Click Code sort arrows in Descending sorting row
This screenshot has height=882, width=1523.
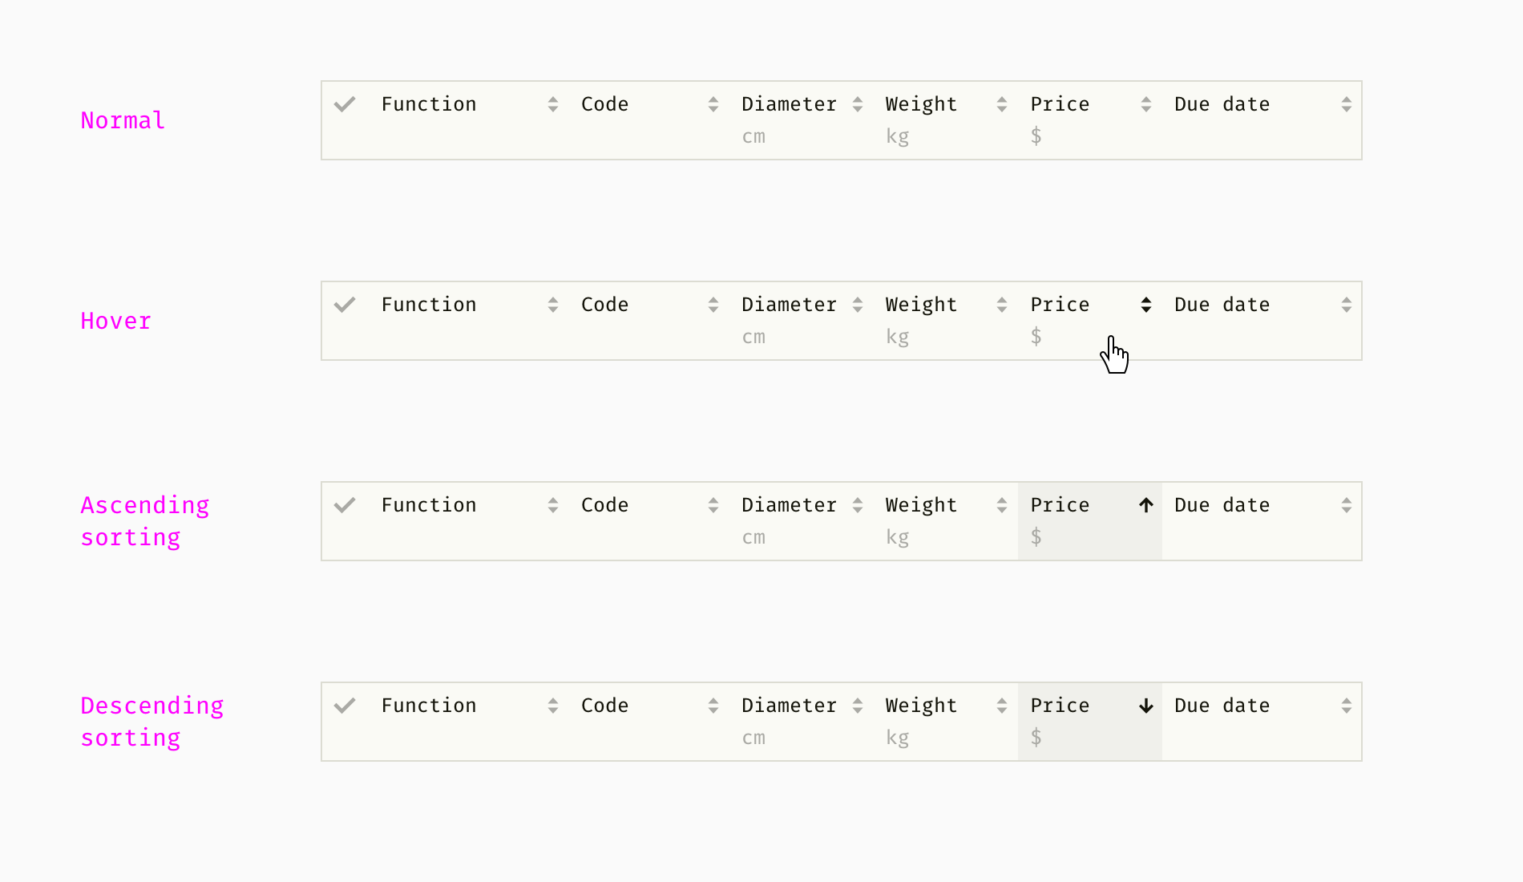713,706
